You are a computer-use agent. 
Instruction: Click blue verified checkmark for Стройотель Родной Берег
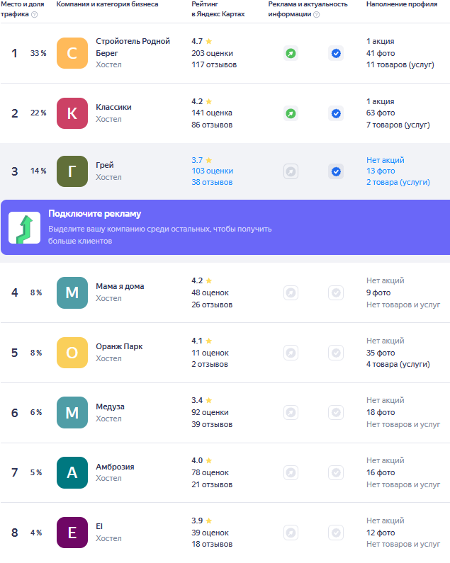pyautogui.click(x=336, y=53)
